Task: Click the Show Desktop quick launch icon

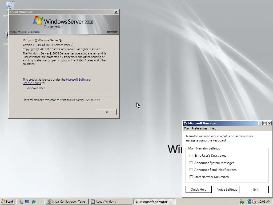Action: (x=27, y=202)
